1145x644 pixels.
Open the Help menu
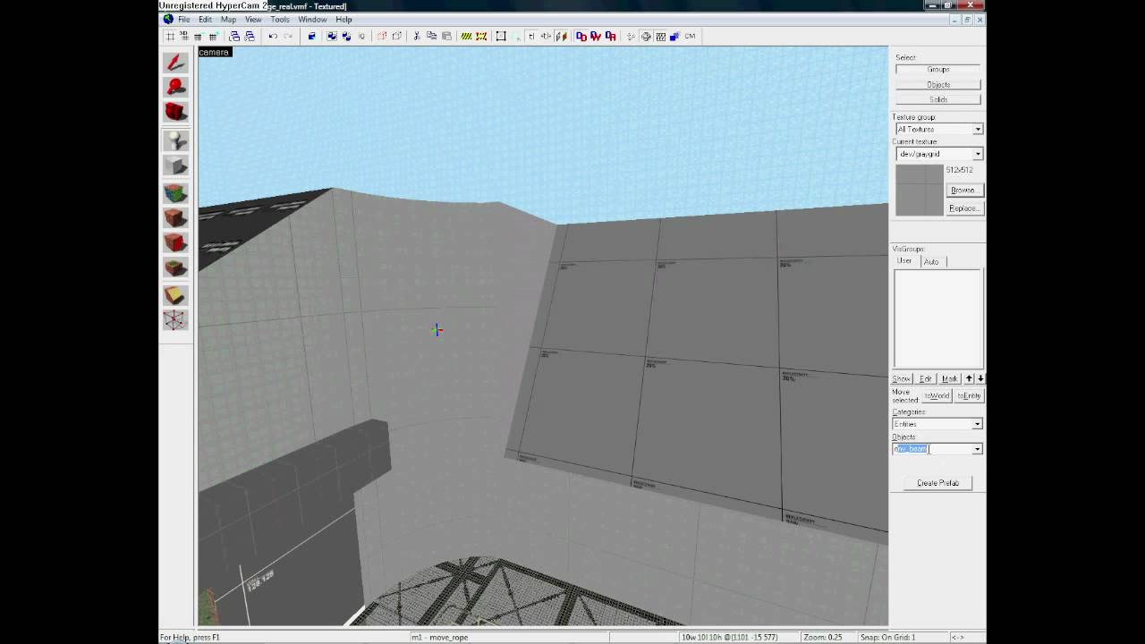343,19
